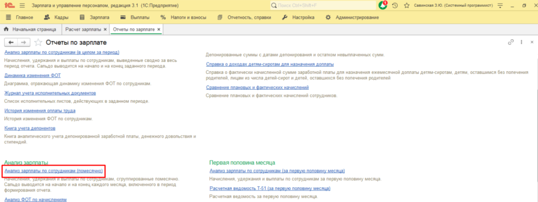This screenshot has width=538, height=202.
Task: Open service settings lines icon
Action: click(x=500, y=5)
